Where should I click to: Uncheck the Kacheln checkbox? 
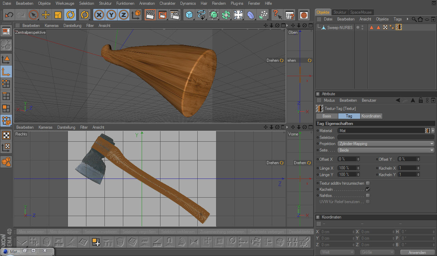tap(368, 189)
